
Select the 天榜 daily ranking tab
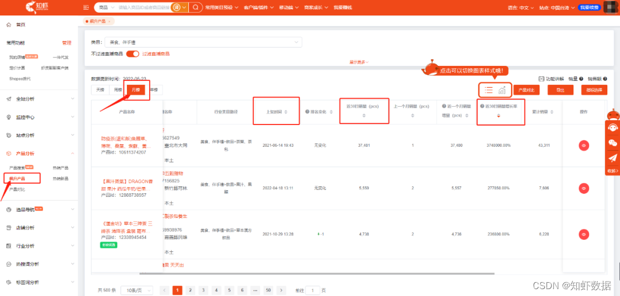pyautogui.click(x=100, y=90)
